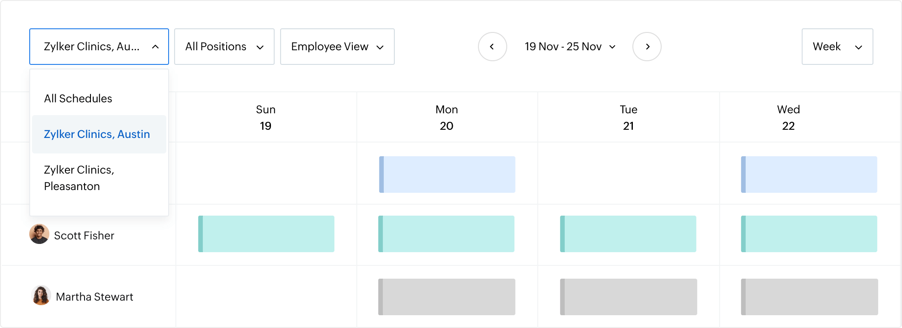This screenshot has height=328, width=902.
Task: Click the next week arrow
Action: [x=647, y=46]
